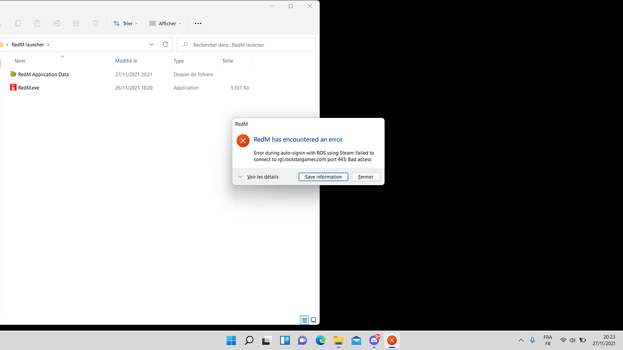
Task: Open the Mail app from the taskbar
Action: coord(356,340)
